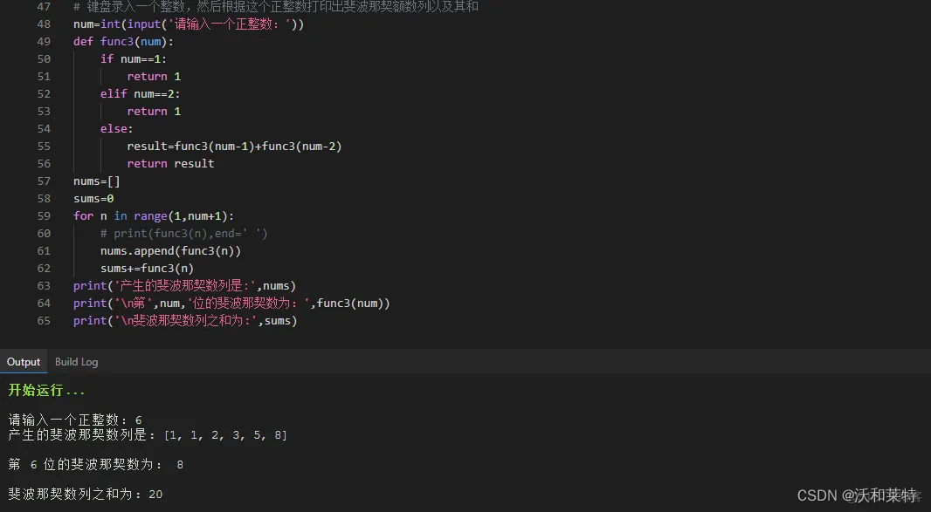Click 'for n in range(1,num+1):' line
The height and width of the screenshot is (512, 931).
point(154,216)
